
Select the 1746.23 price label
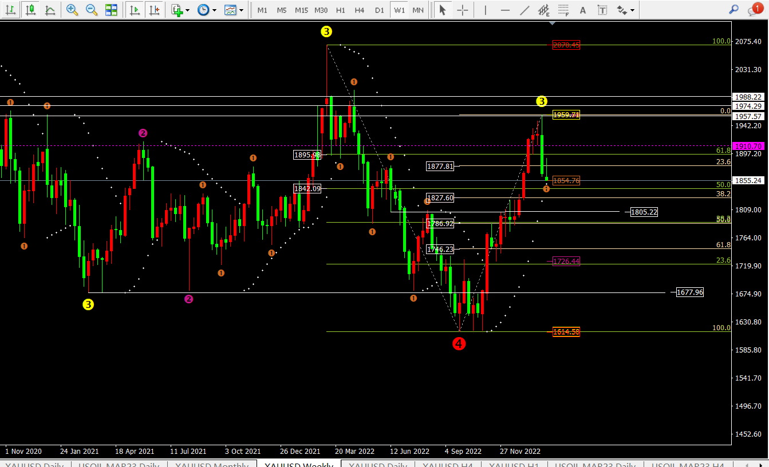point(440,250)
